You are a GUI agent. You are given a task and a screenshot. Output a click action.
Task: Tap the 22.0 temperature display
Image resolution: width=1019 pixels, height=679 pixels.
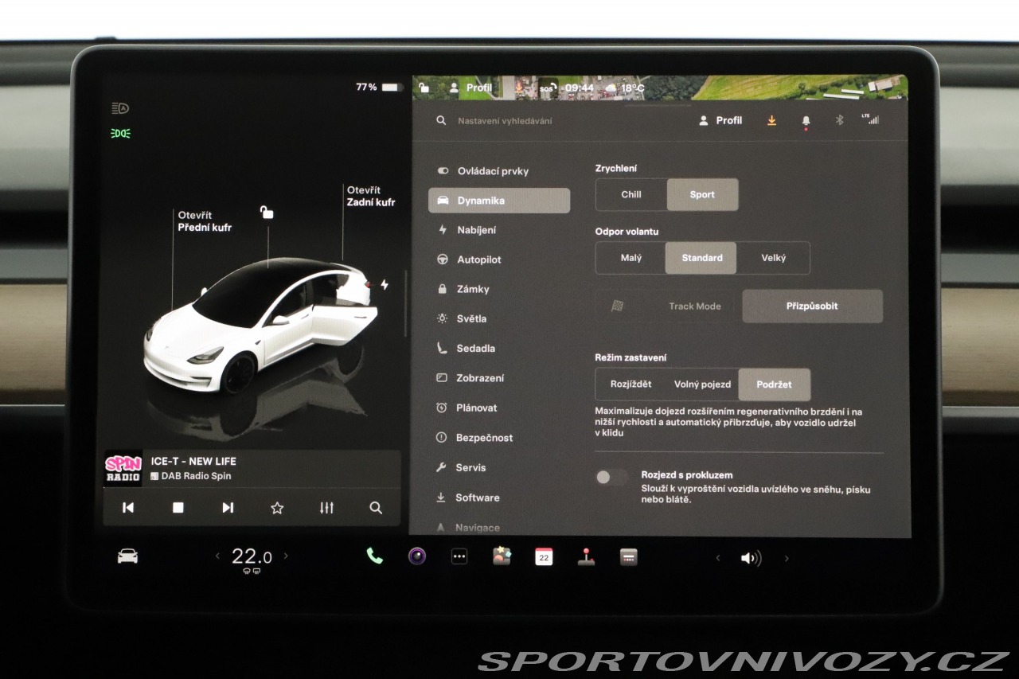tap(252, 556)
